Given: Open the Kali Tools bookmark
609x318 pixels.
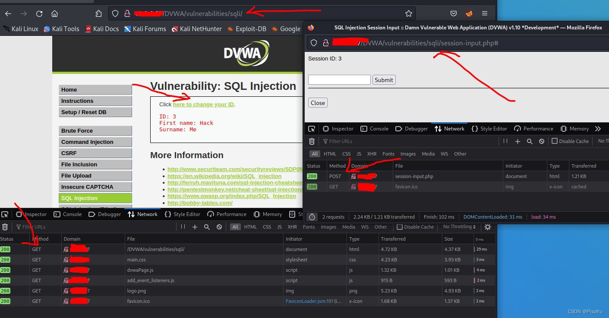Looking at the screenshot, I should (61, 29).
